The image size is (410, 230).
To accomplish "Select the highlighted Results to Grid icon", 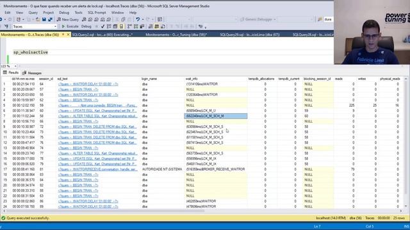I will (x=156, y=26).
